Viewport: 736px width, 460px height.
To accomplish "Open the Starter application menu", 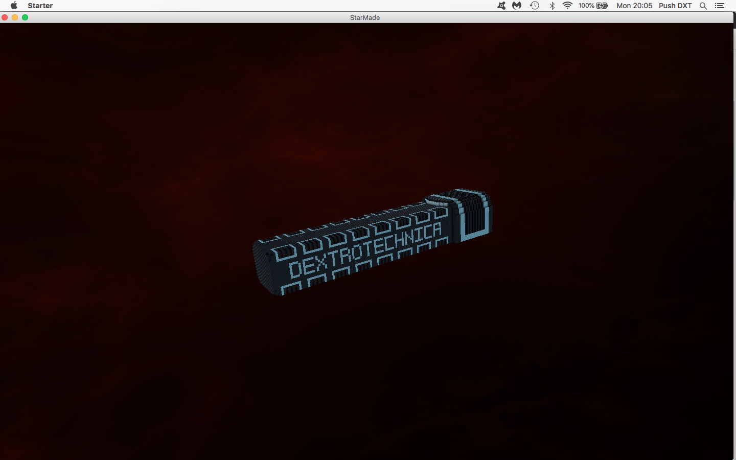I will [40, 6].
